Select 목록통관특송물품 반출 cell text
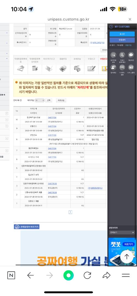Viewport: 137px width, 296px height. [95, 130]
